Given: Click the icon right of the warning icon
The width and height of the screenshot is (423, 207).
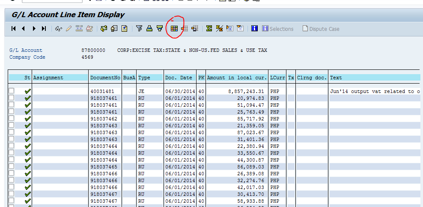Looking at the screenshot, I should [104, 28].
